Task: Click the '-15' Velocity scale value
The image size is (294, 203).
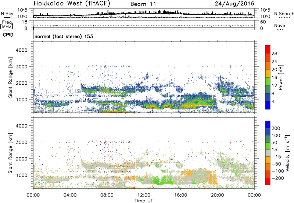Action: [276, 156]
